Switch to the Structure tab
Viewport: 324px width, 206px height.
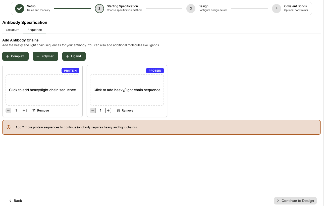click(x=13, y=30)
